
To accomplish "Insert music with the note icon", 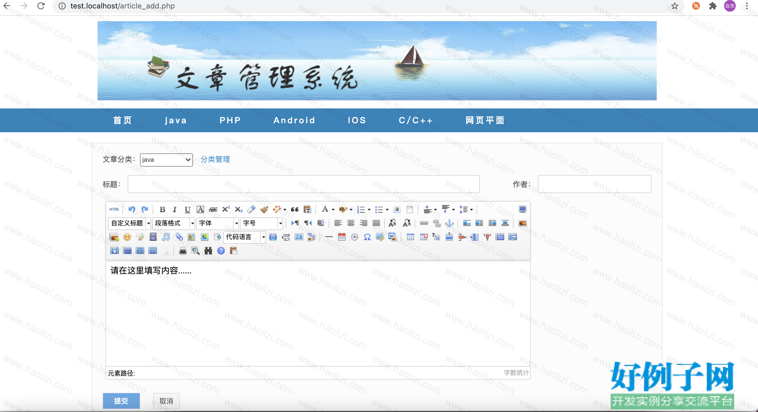I will coord(166,237).
